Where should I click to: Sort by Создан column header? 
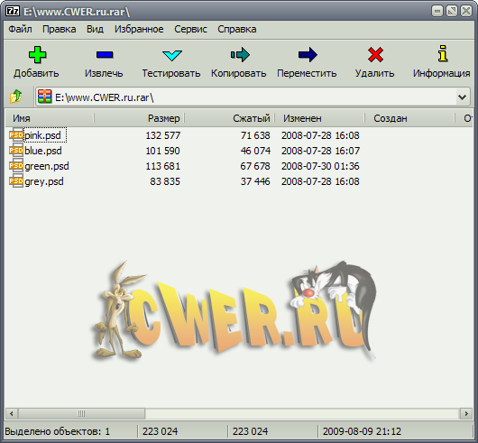(409, 118)
